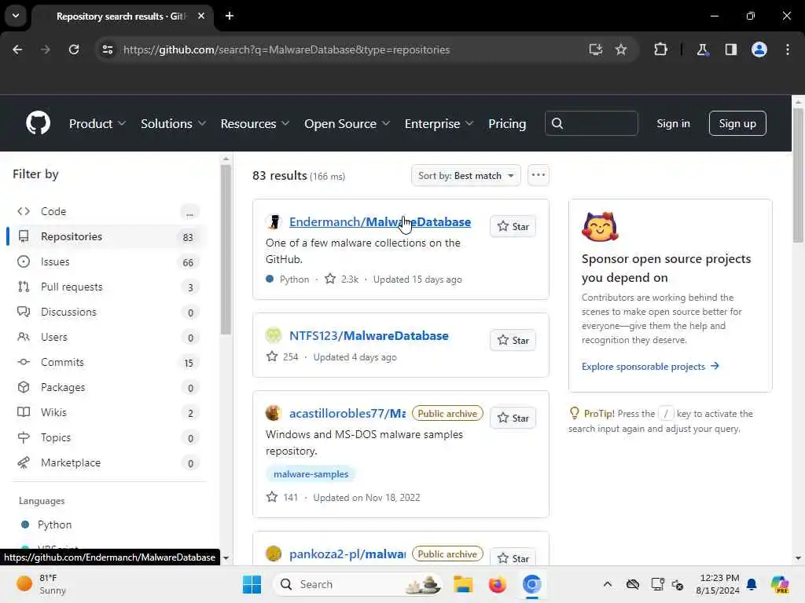This screenshot has width=805, height=603.
Task: Open a new browser tab
Action: tap(230, 16)
